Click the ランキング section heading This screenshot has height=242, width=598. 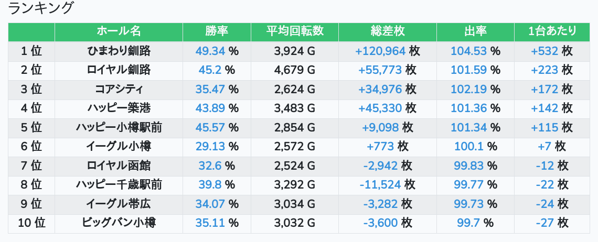coord(41,8)
